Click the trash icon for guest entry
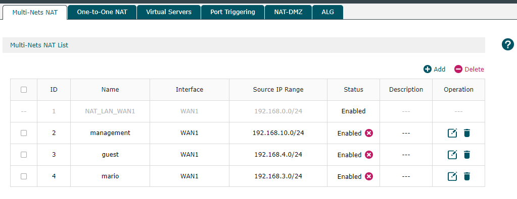517x199 pixels. 466,155
